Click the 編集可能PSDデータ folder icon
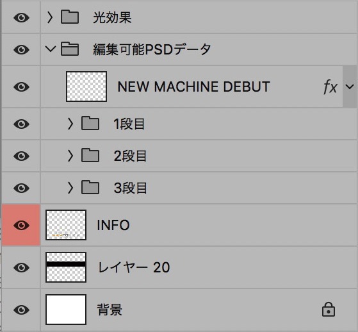The height and width of the screenshot is (332, 358). tap(70, 49)
